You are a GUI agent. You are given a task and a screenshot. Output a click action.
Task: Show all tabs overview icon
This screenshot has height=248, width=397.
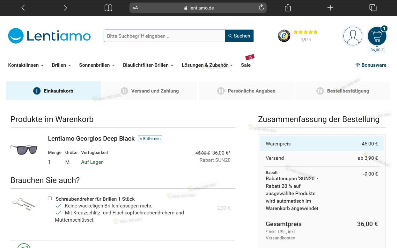coord(373,8)
